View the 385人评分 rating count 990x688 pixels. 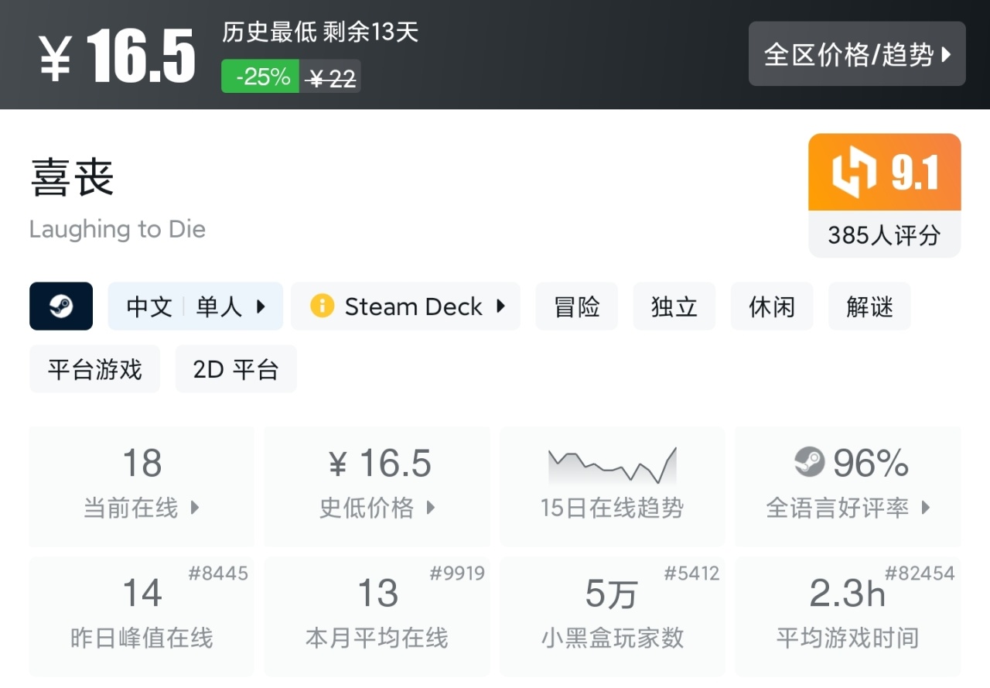coord(884,234)
